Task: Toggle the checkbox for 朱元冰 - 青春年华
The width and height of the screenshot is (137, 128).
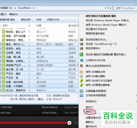Action: 1,90
